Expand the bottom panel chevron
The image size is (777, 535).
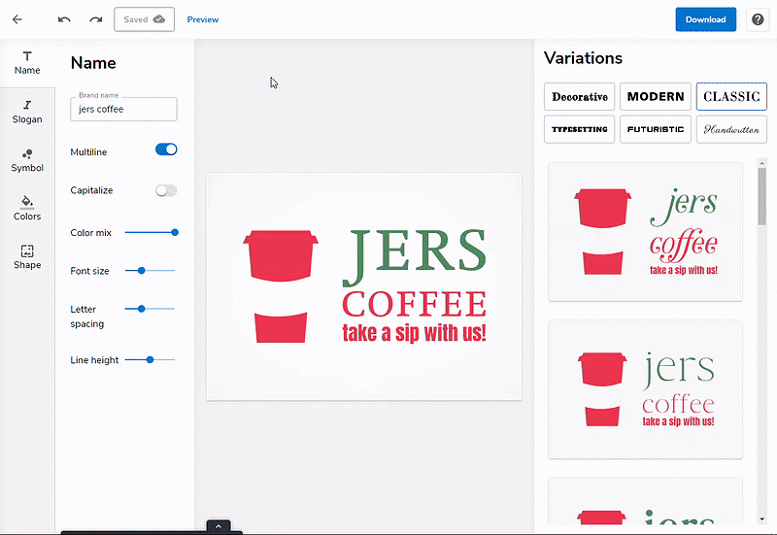[218, 526]
